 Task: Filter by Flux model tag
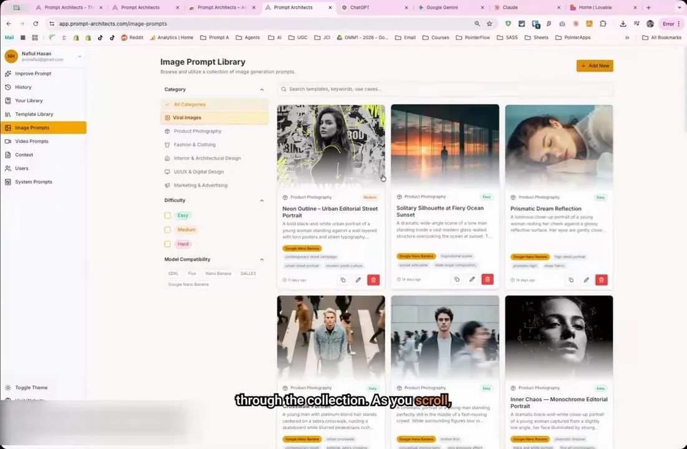(x=192, y=274)
